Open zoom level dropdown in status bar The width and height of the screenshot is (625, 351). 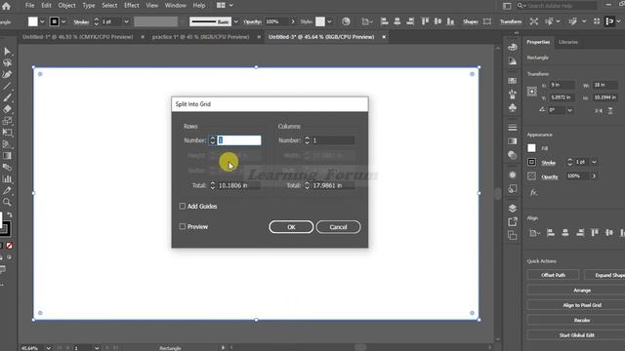48,348
